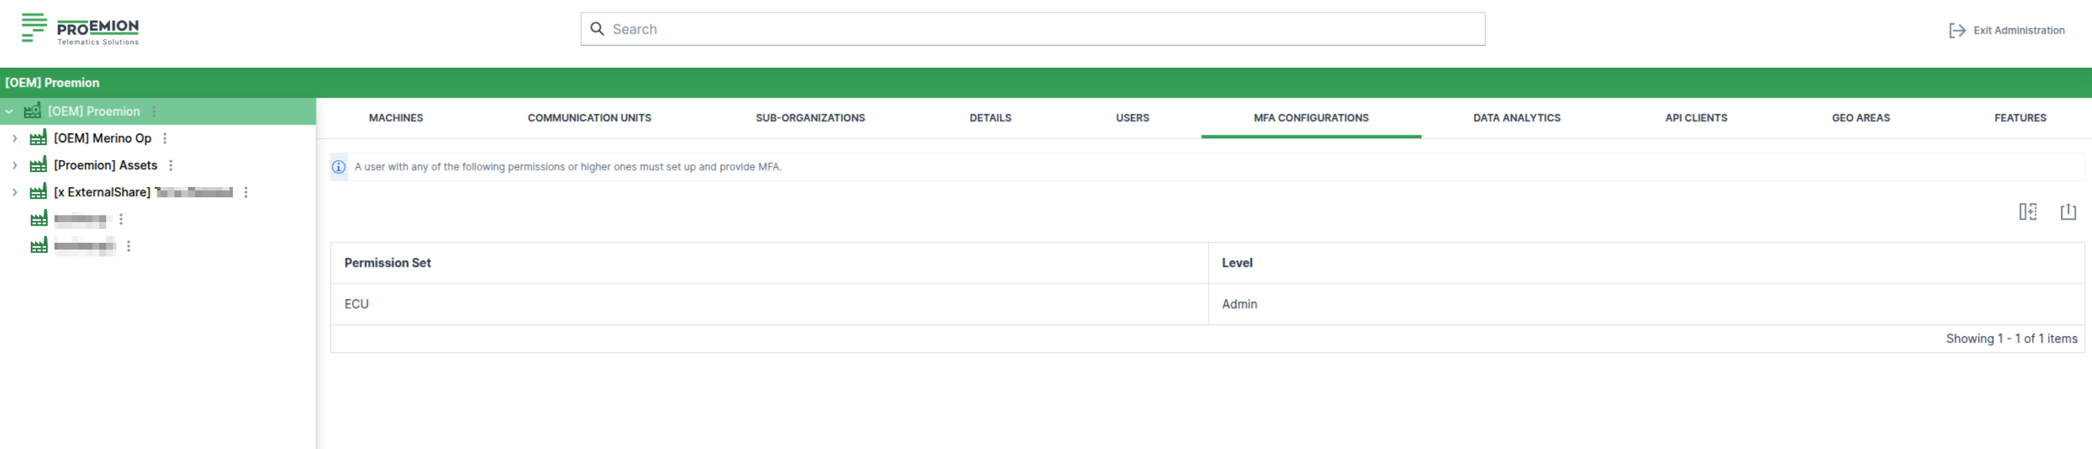Open three-dot menu for [x ExternalShare]
This screenshot has height=449, width=2092.
(x=245, y=192)
